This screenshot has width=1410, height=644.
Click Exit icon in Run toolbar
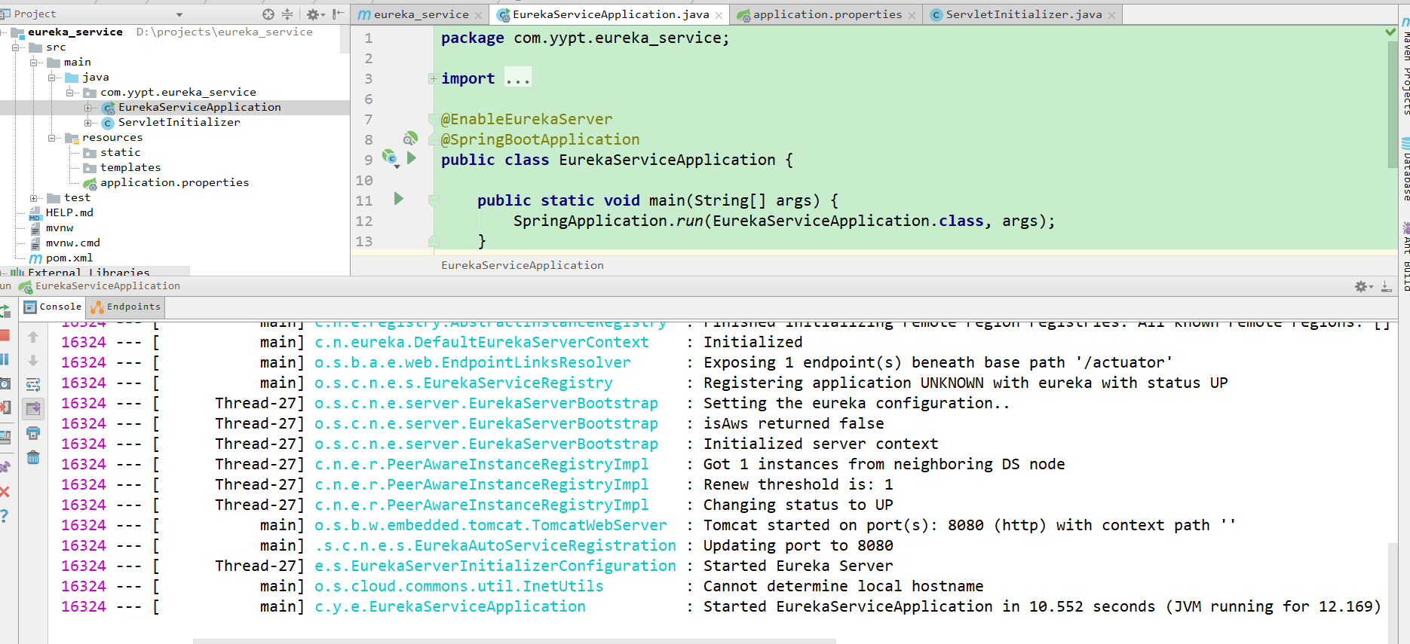point(5,407)
